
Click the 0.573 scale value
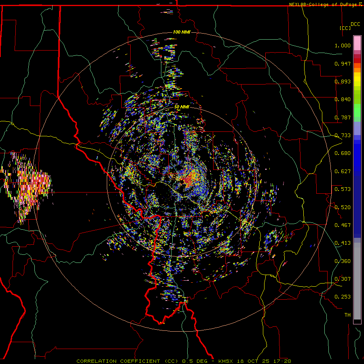(x=343, y=189)
